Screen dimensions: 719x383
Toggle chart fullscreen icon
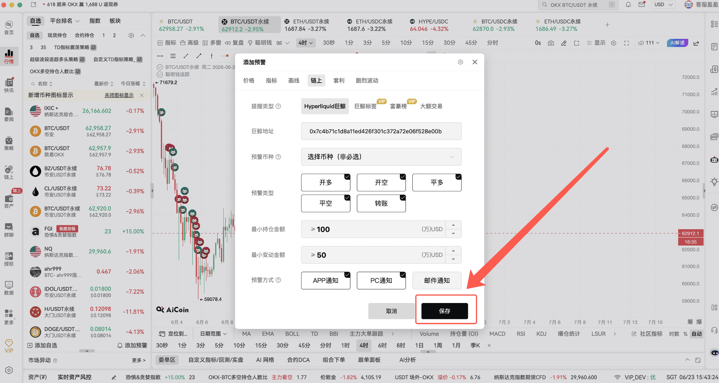point(626,43)
